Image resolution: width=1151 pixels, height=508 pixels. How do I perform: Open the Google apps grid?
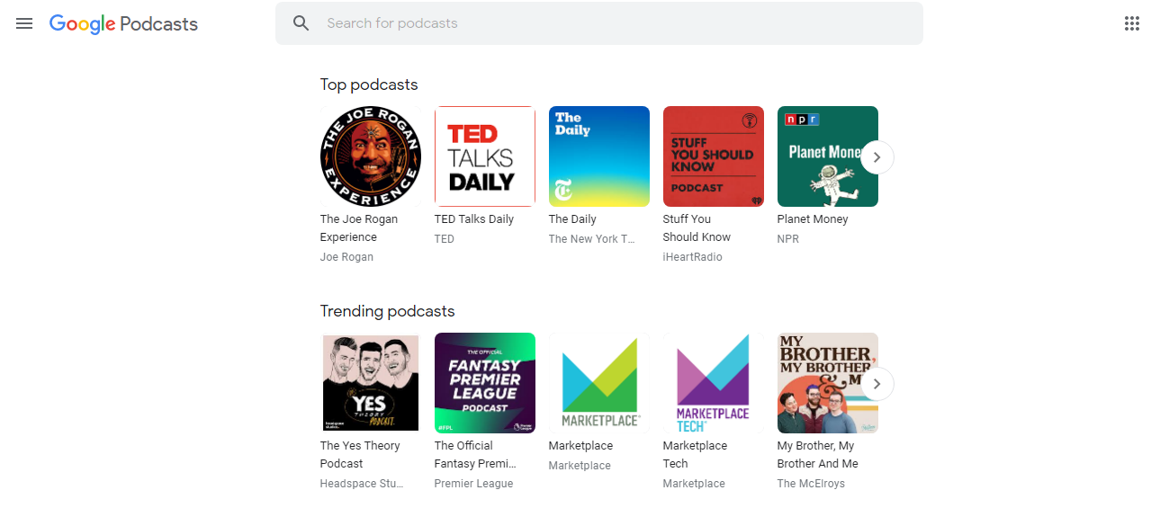1132,23
